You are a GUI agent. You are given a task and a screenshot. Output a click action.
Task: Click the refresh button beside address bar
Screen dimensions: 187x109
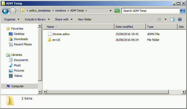(117, 11)
